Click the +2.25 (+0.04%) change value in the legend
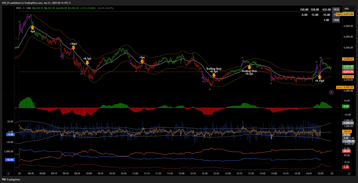This screenshot has height=183, width=358. click(88, 8)
